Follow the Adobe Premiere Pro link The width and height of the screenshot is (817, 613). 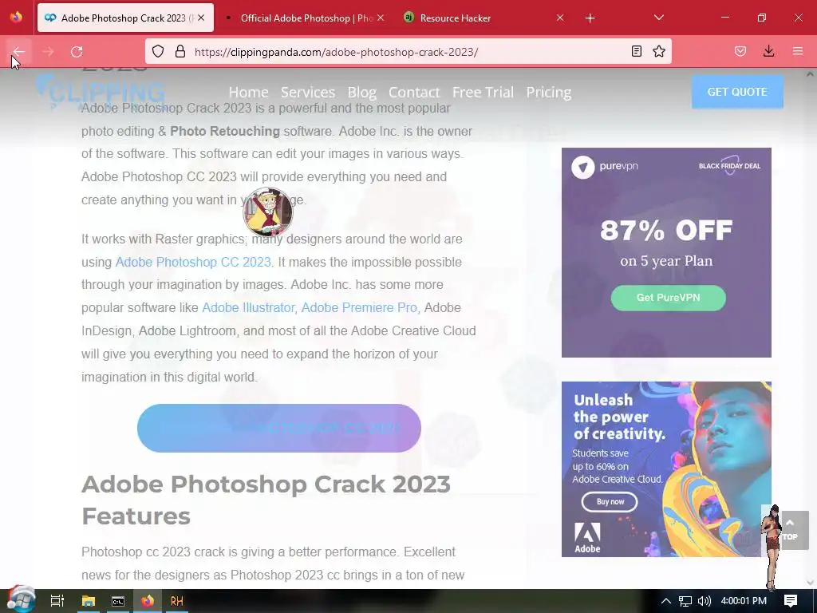point(359,307)
